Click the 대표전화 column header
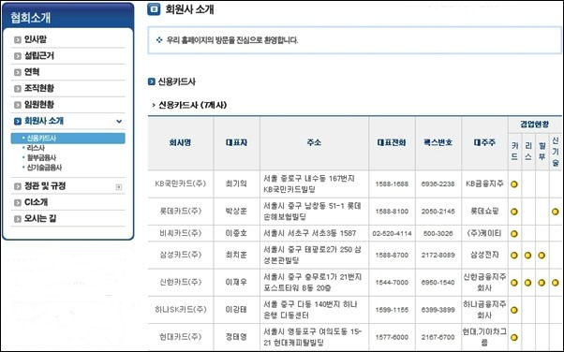 (392, 142)
